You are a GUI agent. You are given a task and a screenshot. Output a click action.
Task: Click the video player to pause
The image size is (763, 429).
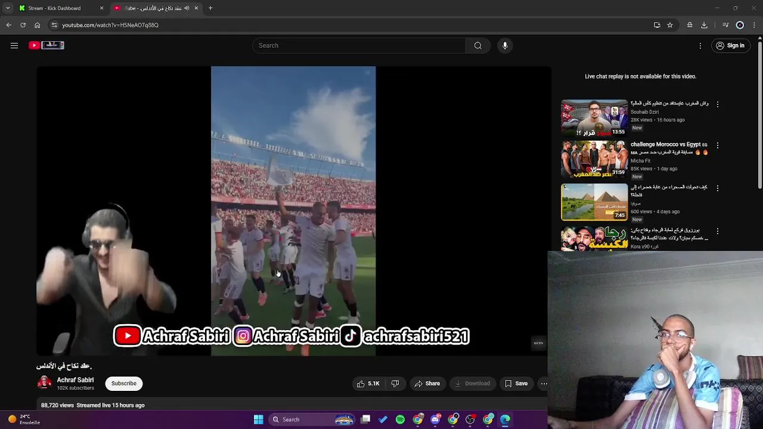[293, 211]
